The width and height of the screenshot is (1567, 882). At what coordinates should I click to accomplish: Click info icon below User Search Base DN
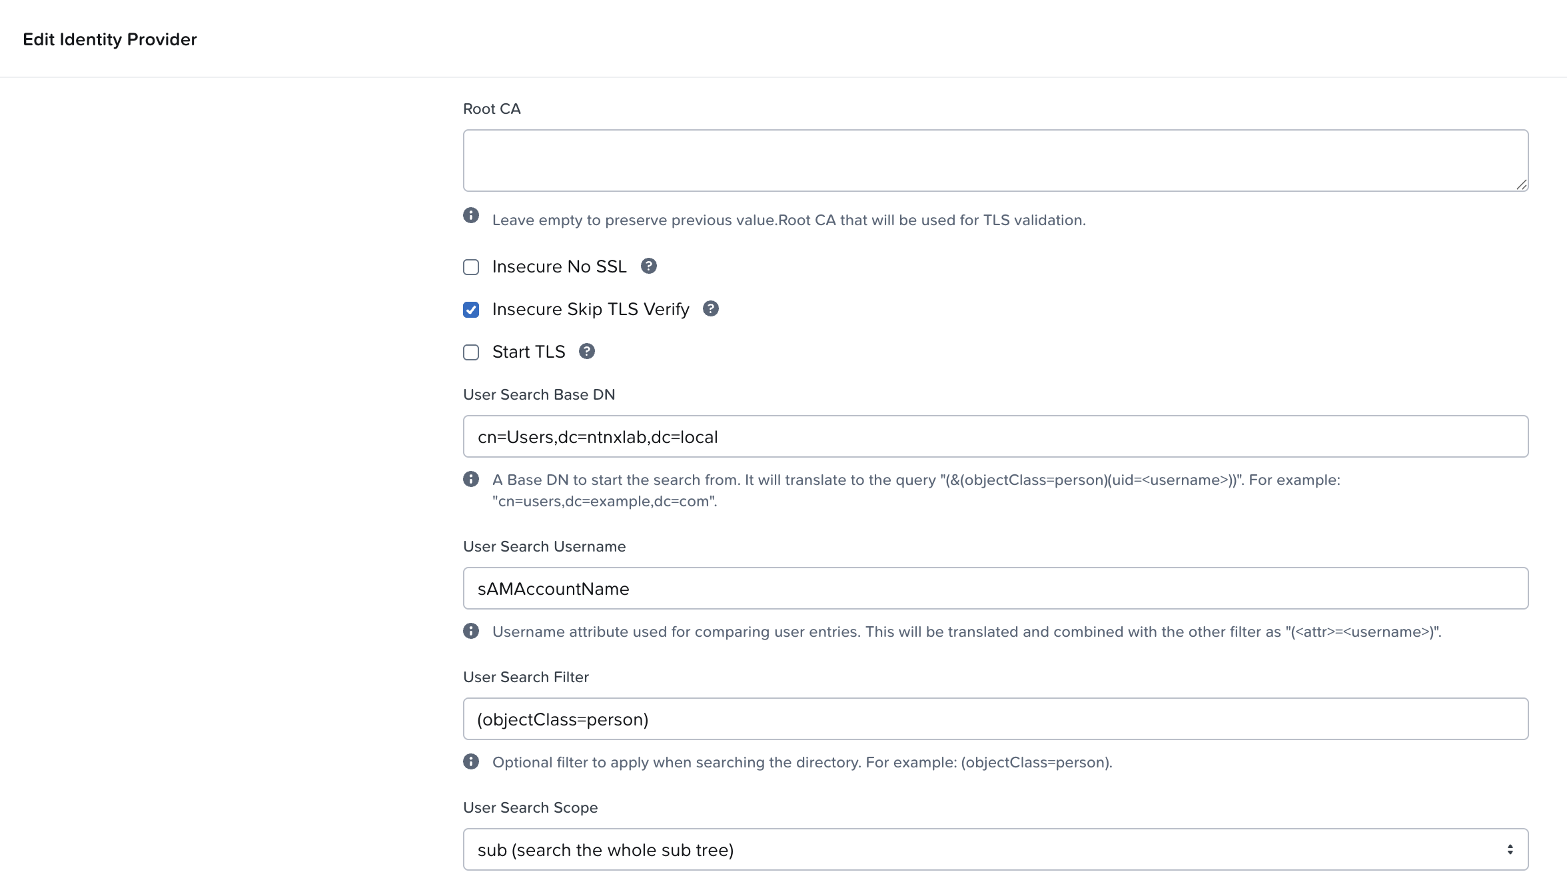click(x=471, y=480)
